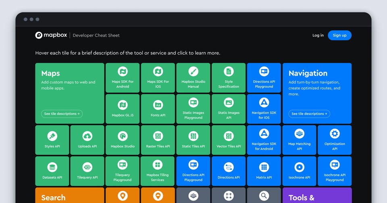
Task: Click the Uploads API cloud icon
Action: coord(87,136)
